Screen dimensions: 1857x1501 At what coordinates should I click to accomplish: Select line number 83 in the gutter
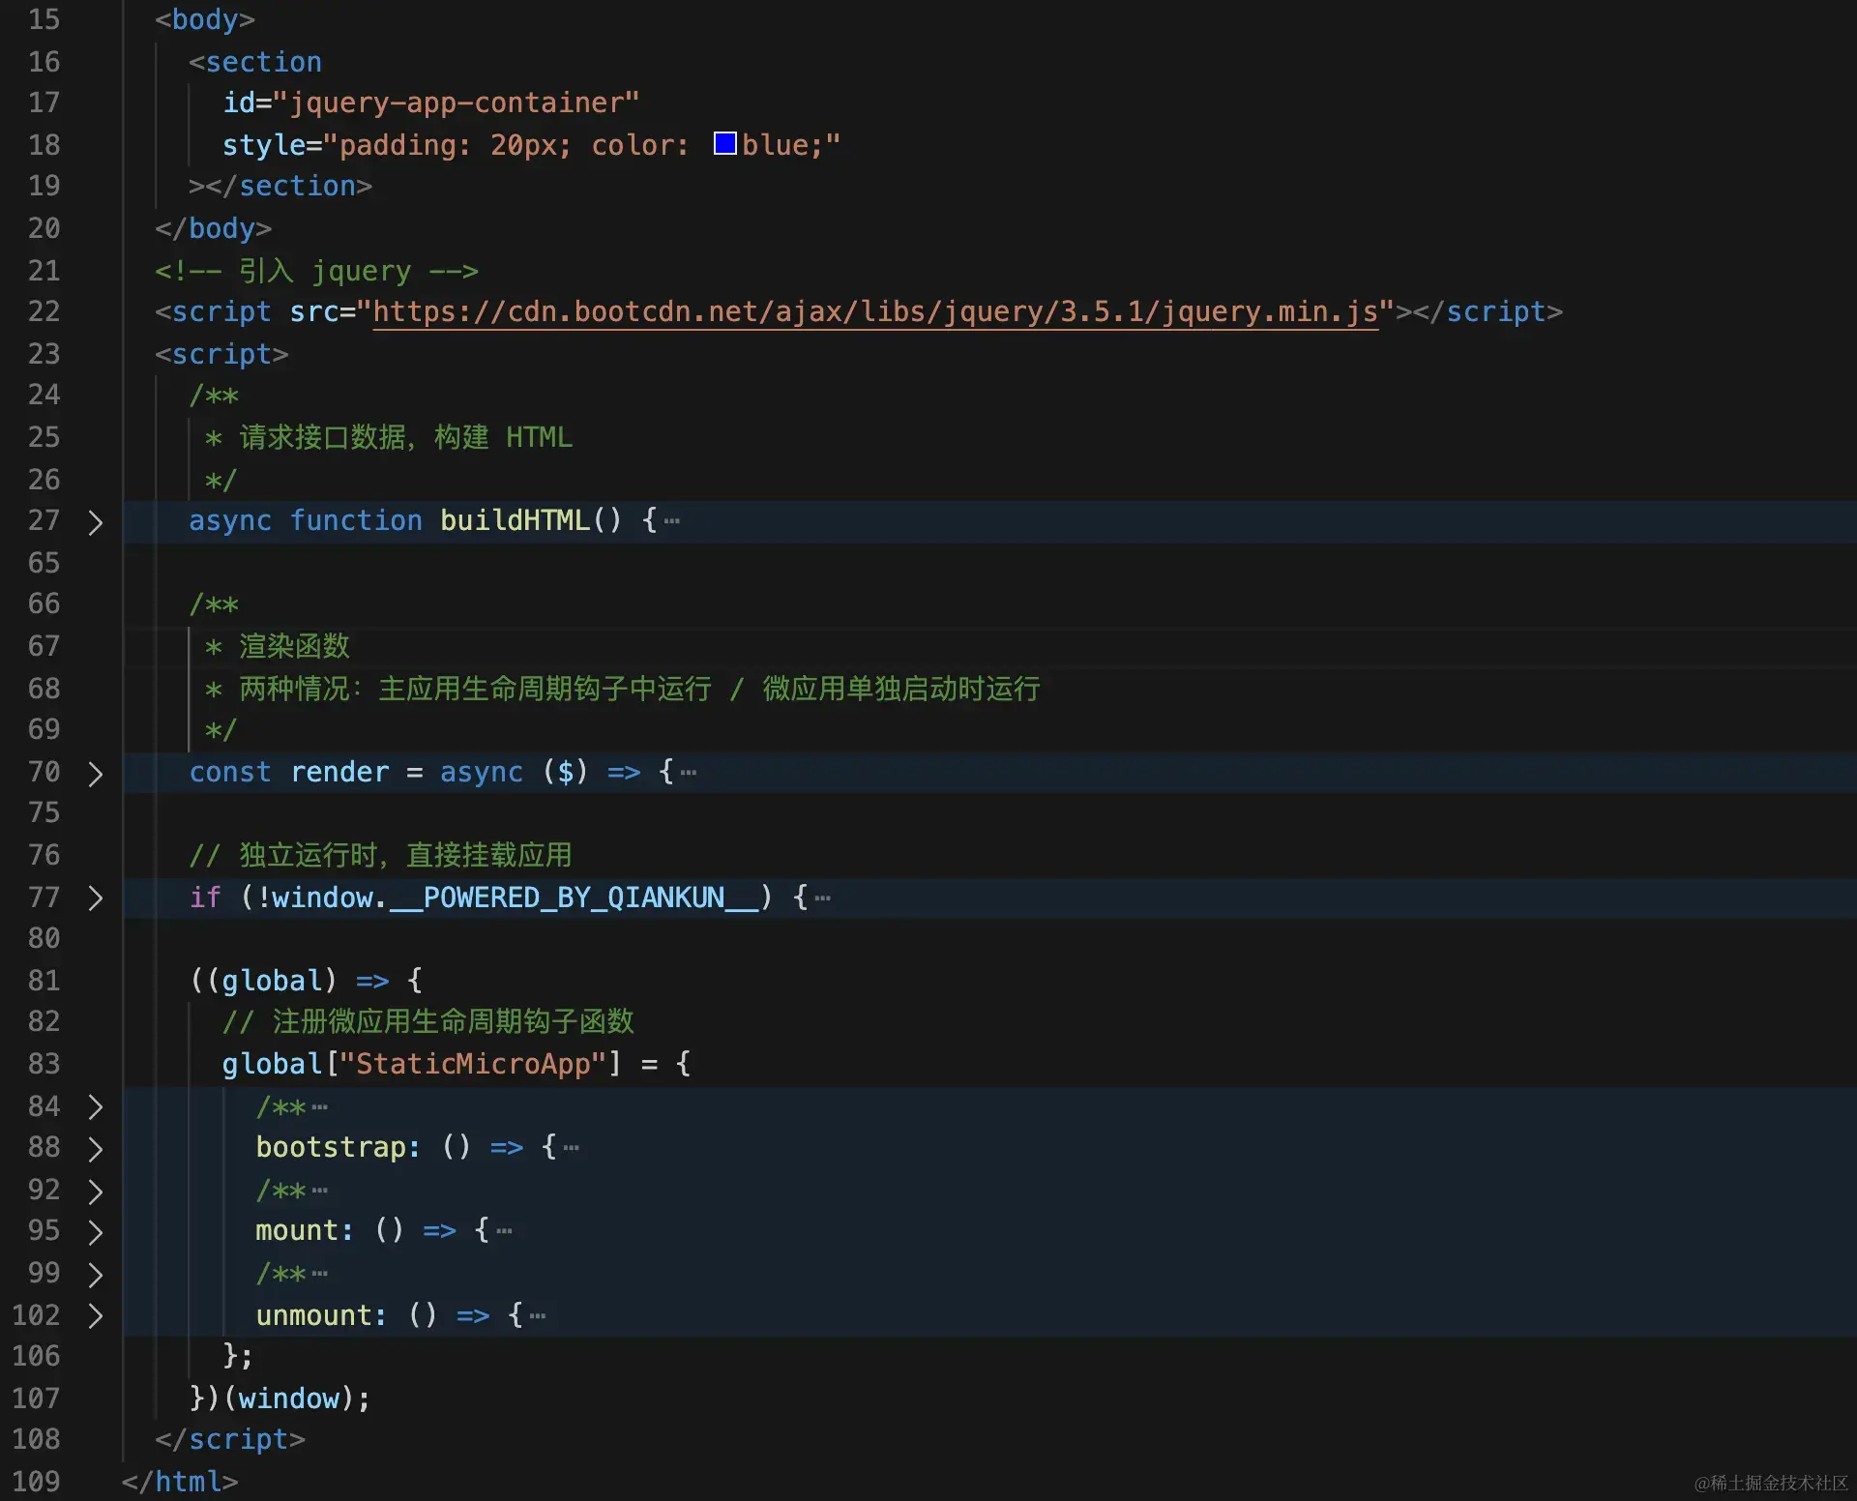point(43,1065)
